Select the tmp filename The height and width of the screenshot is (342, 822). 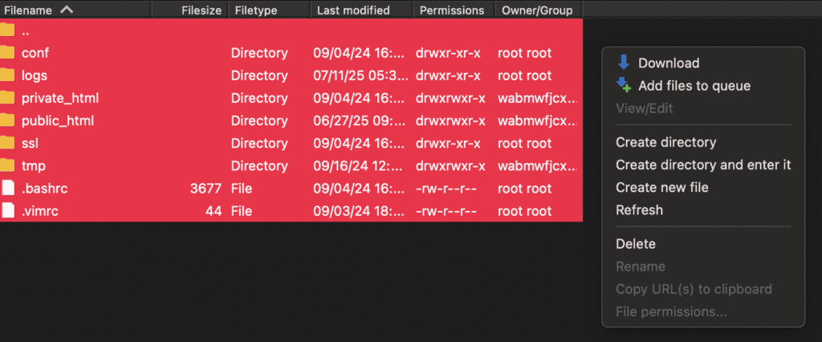click(33, 166)
